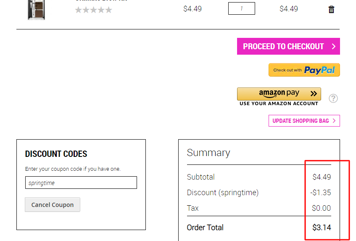The height and width of the screenshot is (241, 356).
Task: Click the Discount (springtime) summary line
Action: click(x=259, y=193)
